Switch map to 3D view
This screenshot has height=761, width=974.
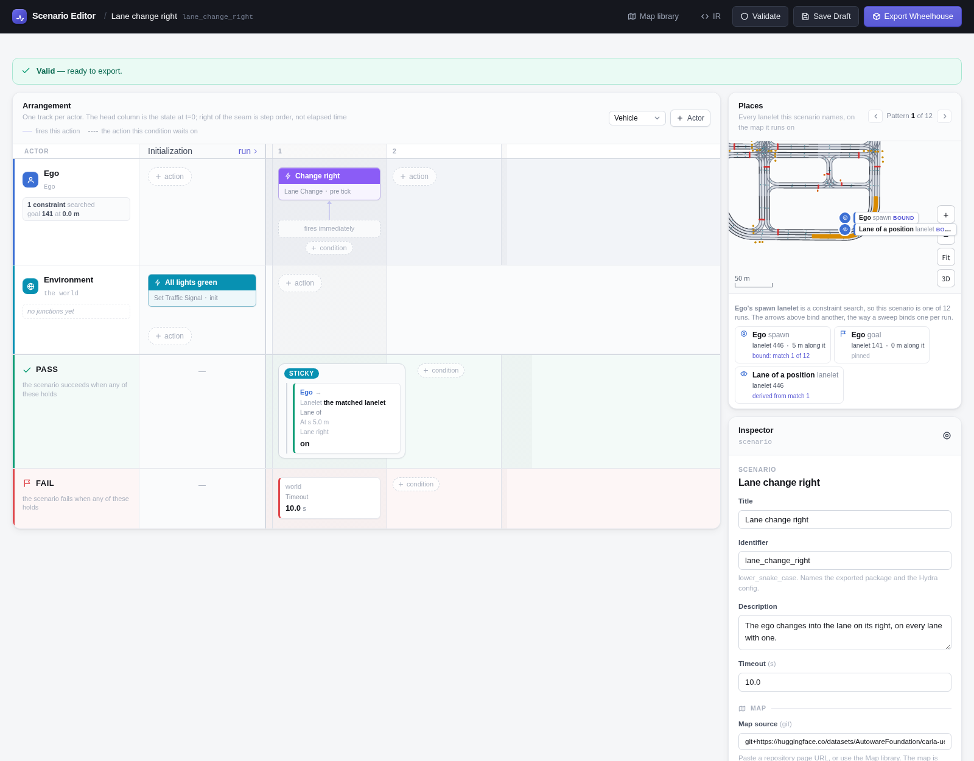pos(946,278)
